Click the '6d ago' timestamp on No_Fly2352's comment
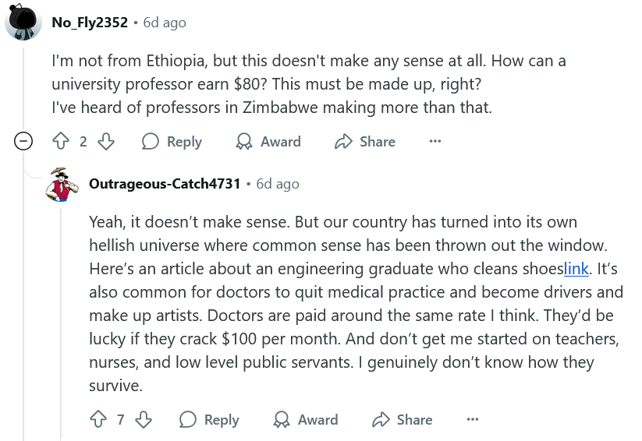The height and width of the screenshot is (441, 642). click(165, 23)
